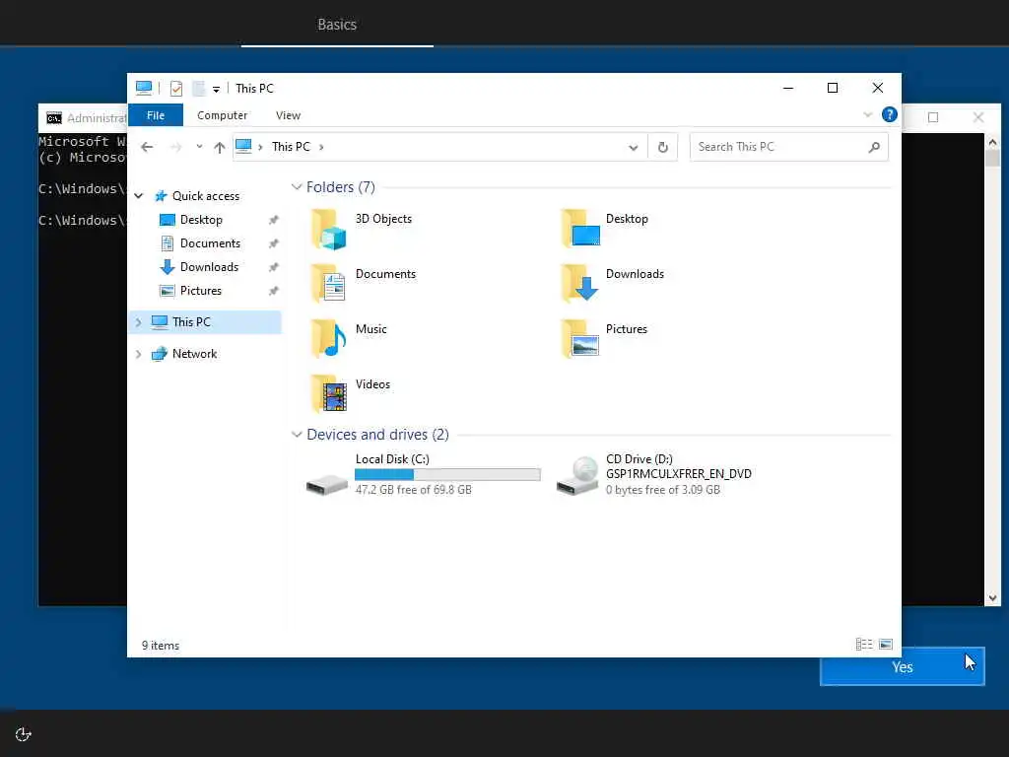Image resolution: width=1009 pixels, height=757 pixels.
Task: Go back with the Back arrow
Action: coord(147,147)
